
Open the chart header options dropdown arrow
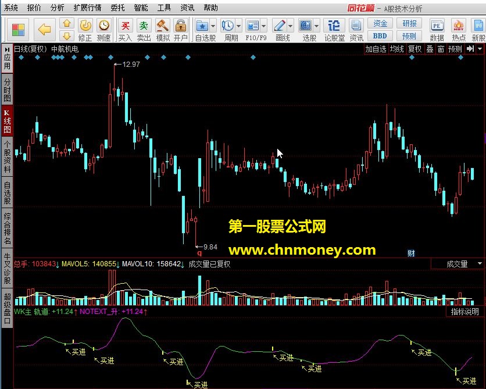tap(480, 49)
